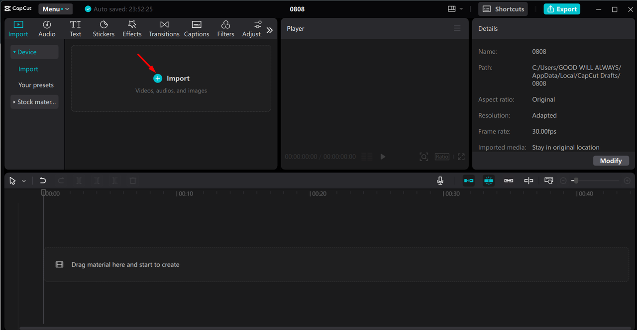Click the full-view scan icon in Player
637x330 pixels.
(x=424, y=157)
